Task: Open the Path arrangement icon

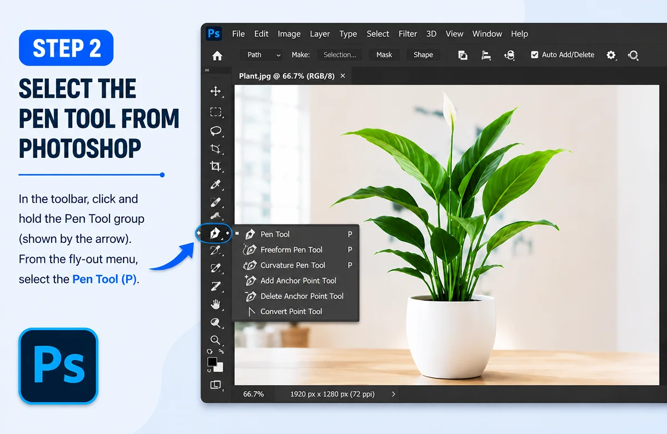Action: (x=509, y=55)
